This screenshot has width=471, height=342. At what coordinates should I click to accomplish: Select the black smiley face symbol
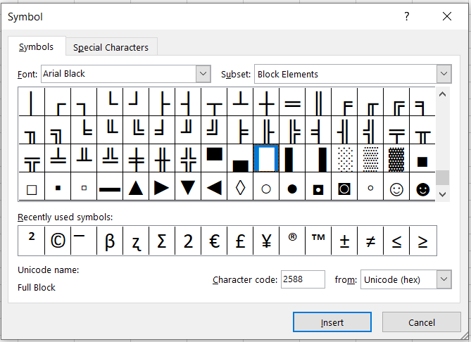tap(422, 189)
